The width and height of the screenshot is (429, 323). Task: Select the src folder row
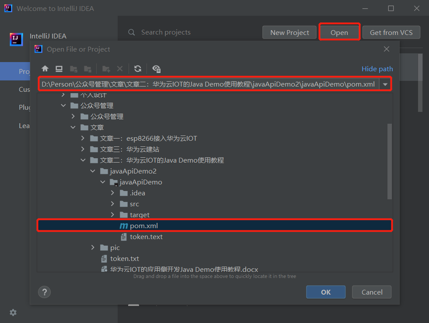(215, 204)
